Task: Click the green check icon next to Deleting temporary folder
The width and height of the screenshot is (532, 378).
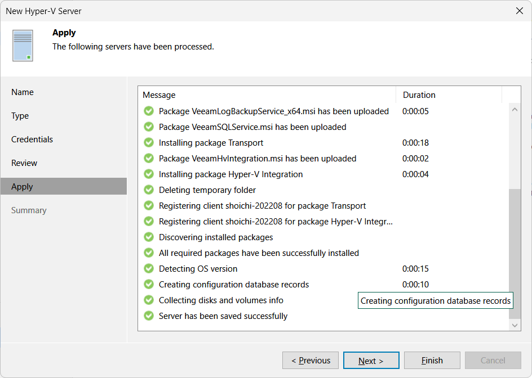Action: pyautogui.click(x=149, y=190)
